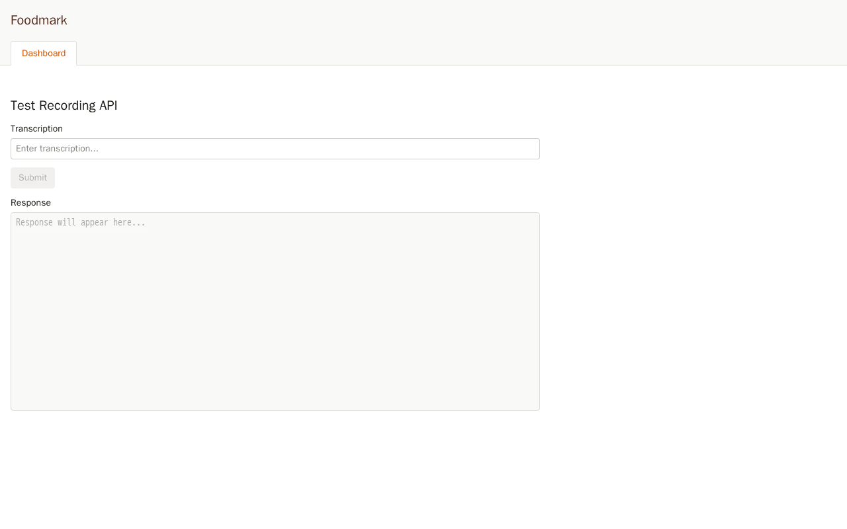847x529 pixels.
Task: Click the Transcription field label
Action: [x=36, y=129]
